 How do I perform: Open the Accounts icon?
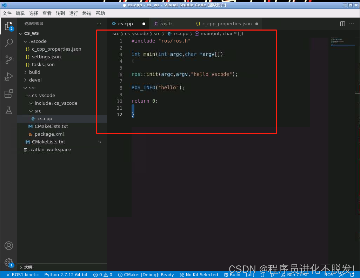(9, 246)
